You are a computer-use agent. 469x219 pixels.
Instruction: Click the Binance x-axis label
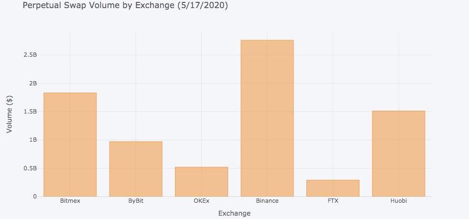pyautogui.click(x=267, y=201)
